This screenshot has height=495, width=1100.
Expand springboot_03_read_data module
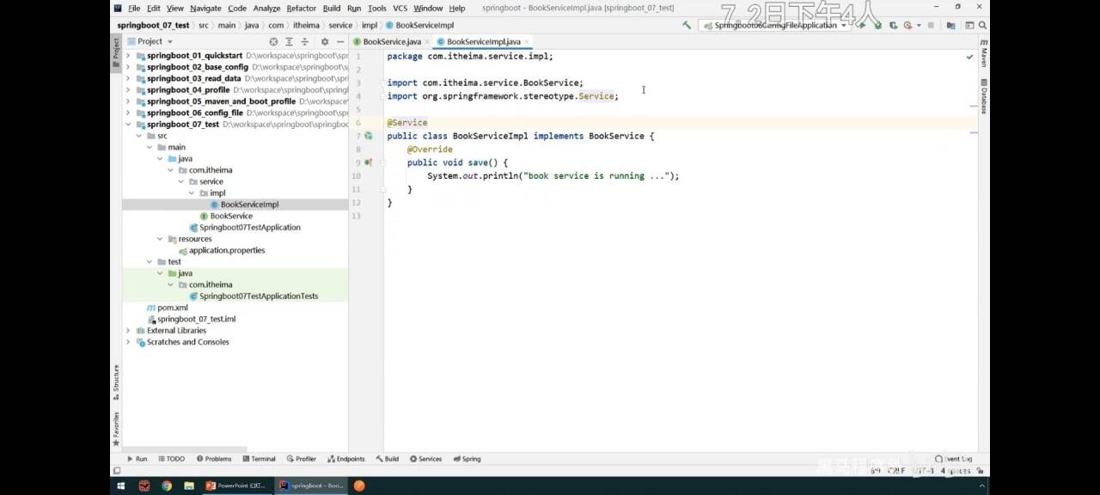pyautogui.click(x=128, y=78)
